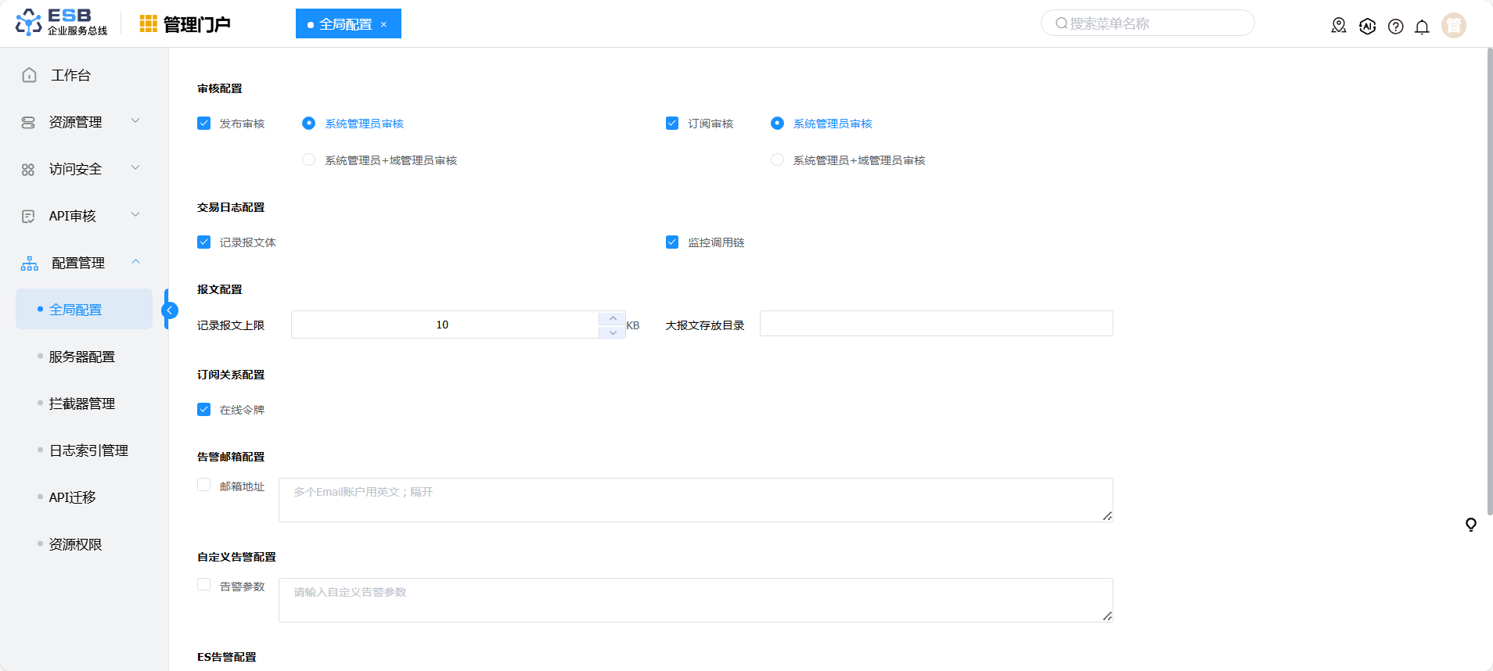
Task: Open 日志索引管理 in the sidebar
Action: (88, 450)
